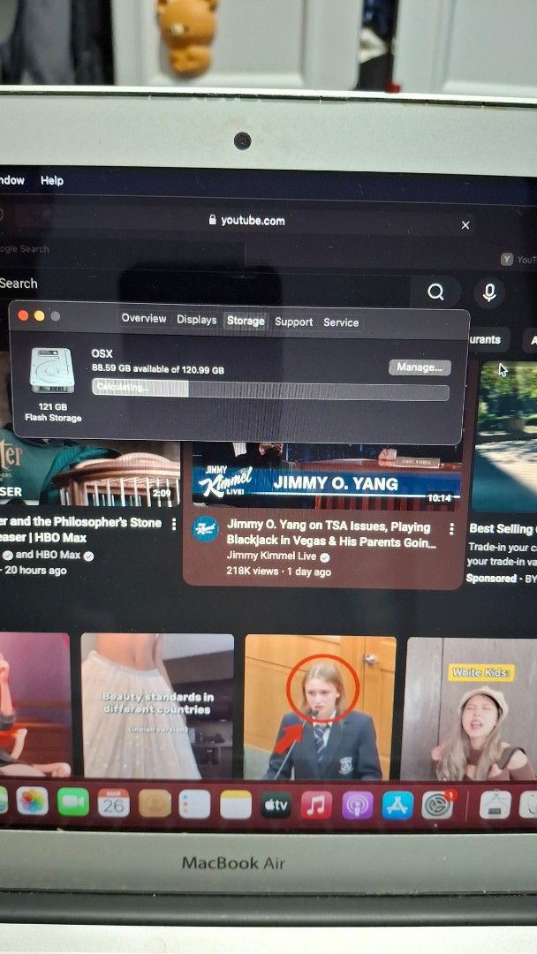Open the Help menu in the menu bar
537x954 pixels.
[52, 180]
